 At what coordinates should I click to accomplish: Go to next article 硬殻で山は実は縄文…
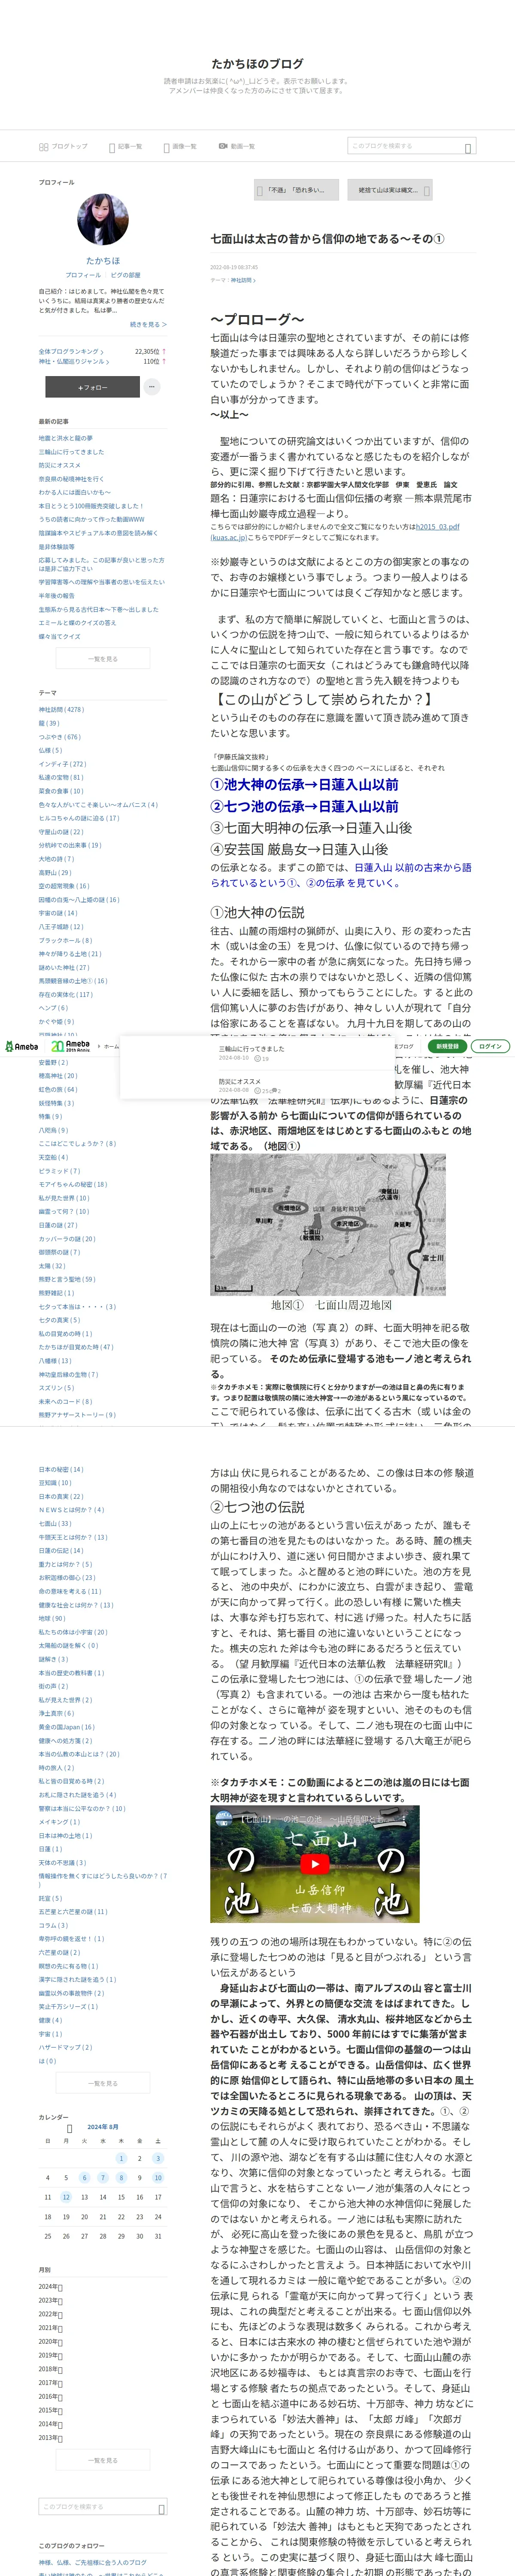point(390,190)
